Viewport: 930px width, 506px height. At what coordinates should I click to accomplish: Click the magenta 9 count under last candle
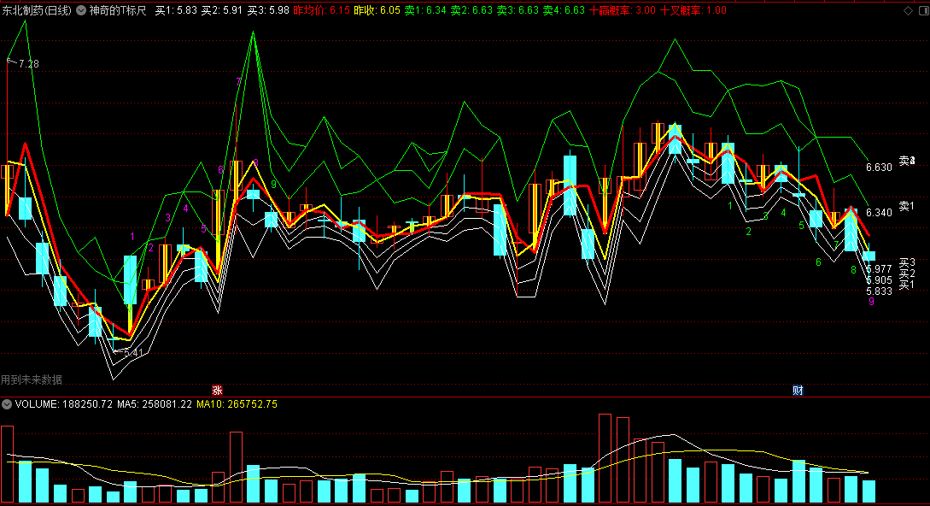[x=871, y=302]
